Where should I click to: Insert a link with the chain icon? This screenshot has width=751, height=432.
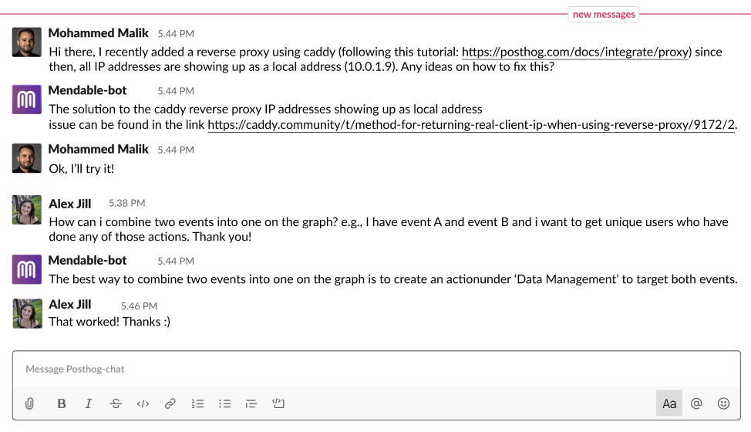pyautogui.click(x=170, y=403)
